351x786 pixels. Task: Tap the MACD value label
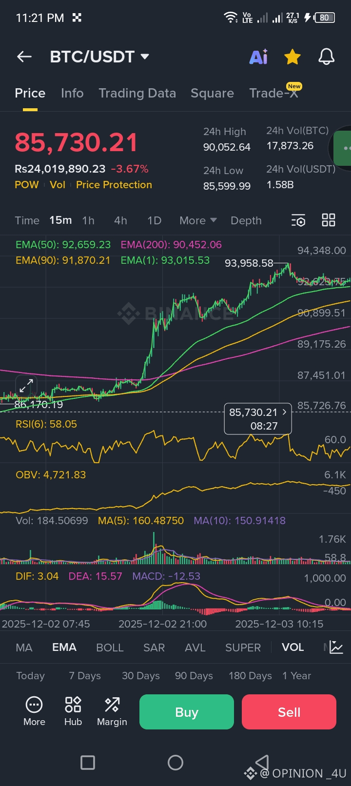click(x=166, y=576)
